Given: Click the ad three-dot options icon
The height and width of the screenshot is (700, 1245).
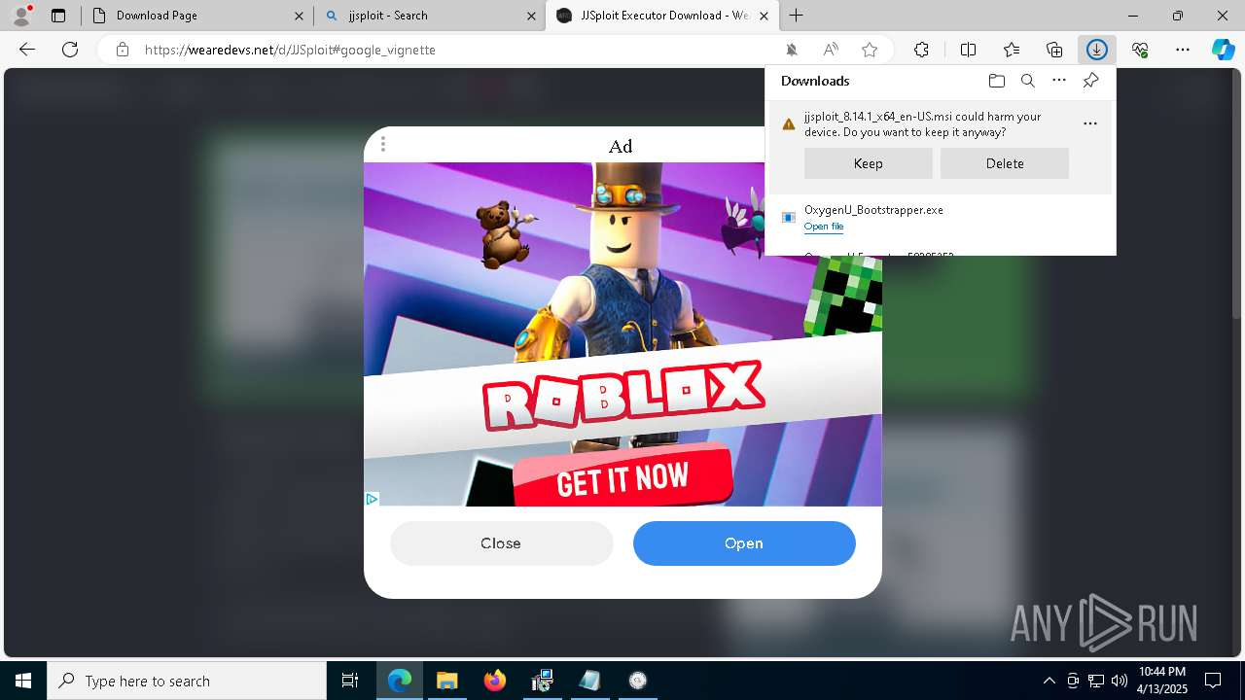Looking at the screenshot, I should [383, 145].
